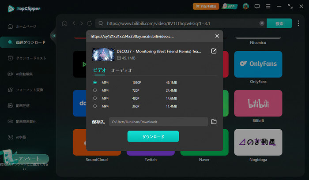Open the hamburger menu in title bar
Image resolution: width=309 pixels, height=180 pixels.
268,7
